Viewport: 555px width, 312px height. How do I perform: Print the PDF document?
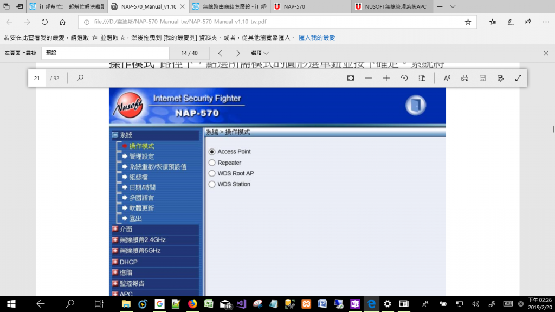pyautogui.click(x=464, y=78)
